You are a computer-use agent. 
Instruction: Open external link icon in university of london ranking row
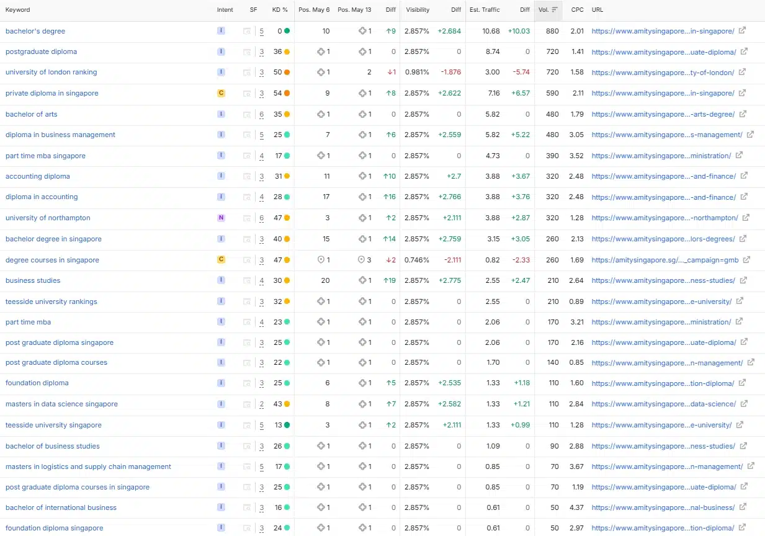[x=742, y=72]
